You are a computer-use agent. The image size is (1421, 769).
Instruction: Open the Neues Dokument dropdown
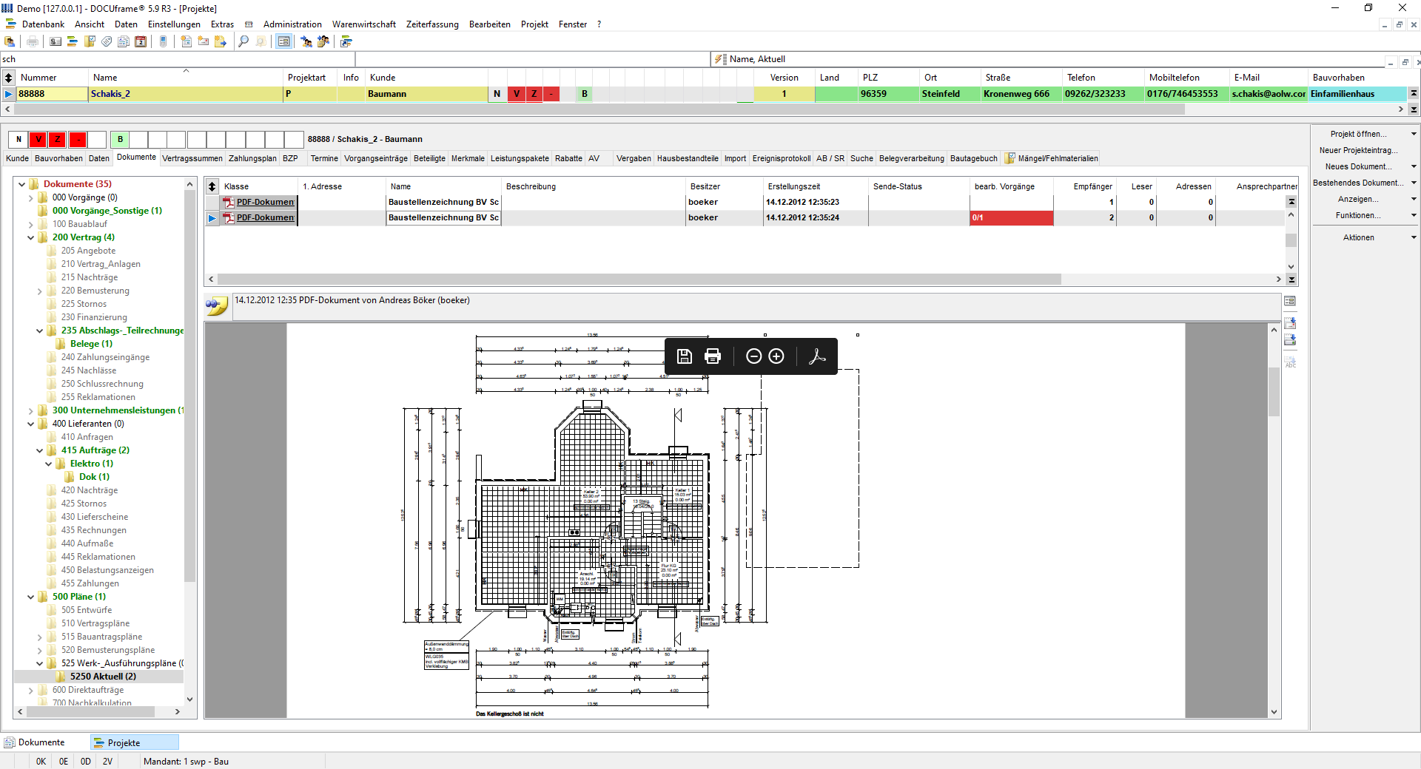point(1414,166)
